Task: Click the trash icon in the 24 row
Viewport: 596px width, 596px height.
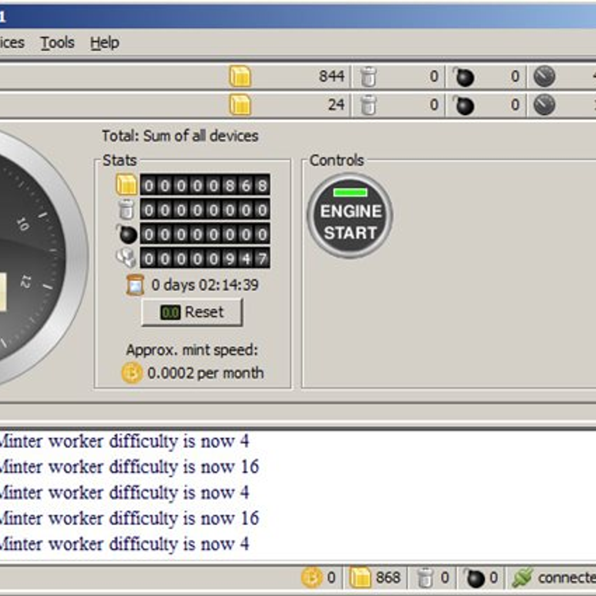Action: pyautogui.click(x=368, y=105)
